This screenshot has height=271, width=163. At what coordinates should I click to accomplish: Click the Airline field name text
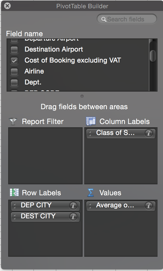click(34, 71)
